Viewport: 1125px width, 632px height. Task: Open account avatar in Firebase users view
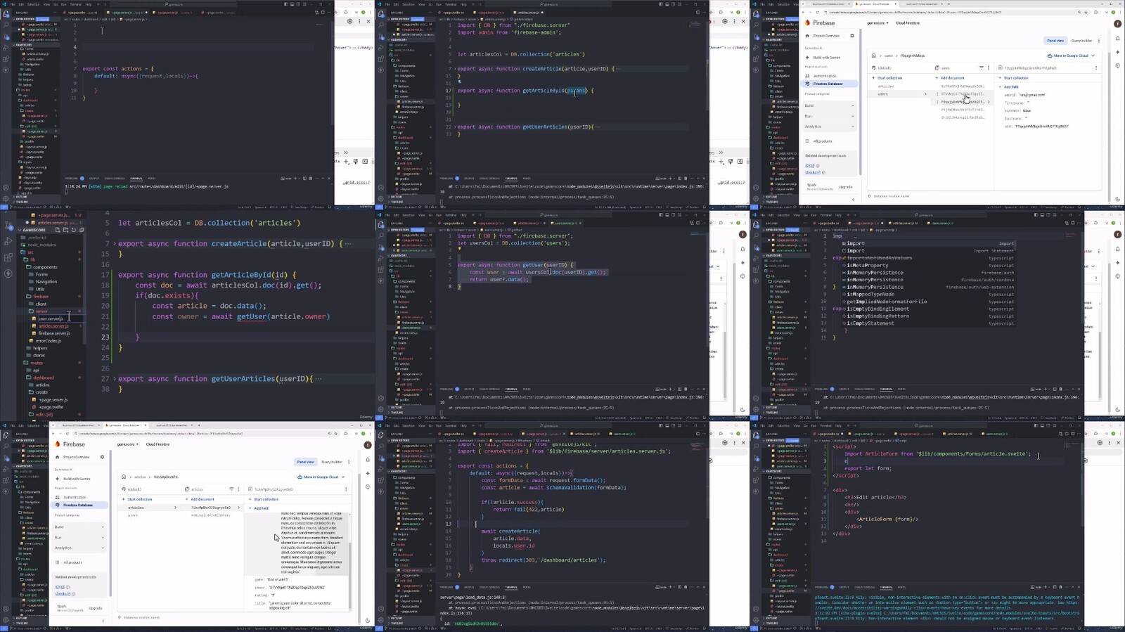click(x=1117, y=23)
